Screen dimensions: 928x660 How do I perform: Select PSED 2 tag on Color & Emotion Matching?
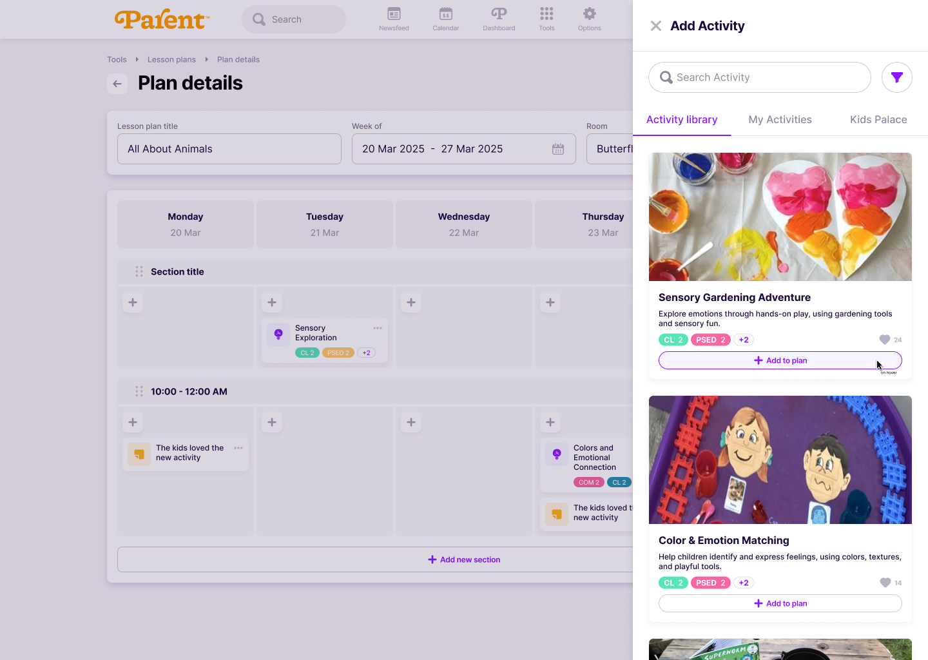pyautogui.click(x=711, y=583)
